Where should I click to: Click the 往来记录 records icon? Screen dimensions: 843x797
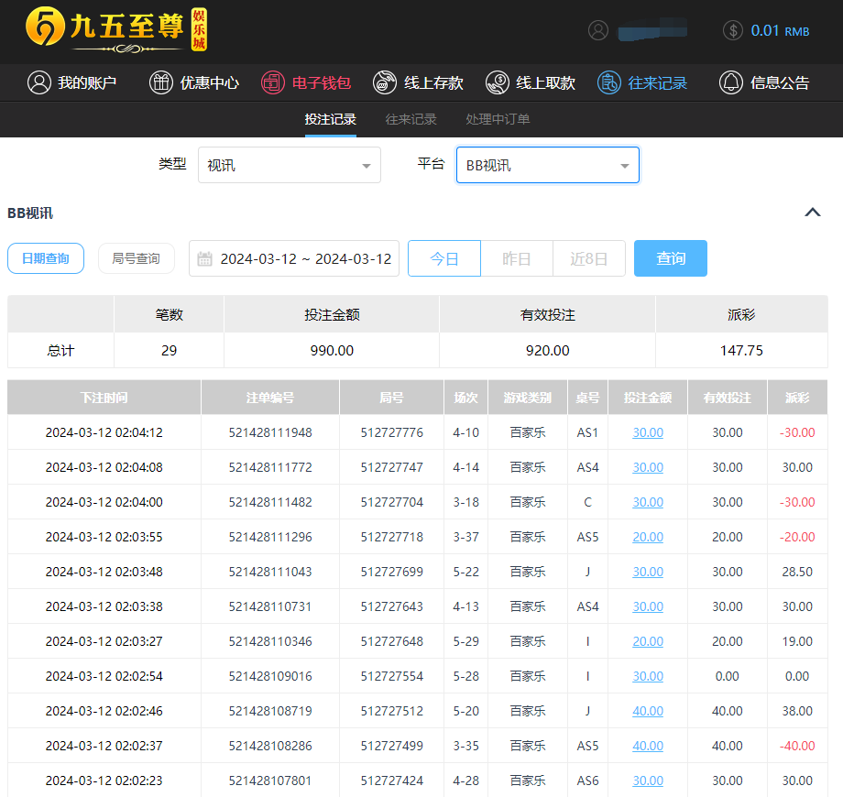coord(609,82)
